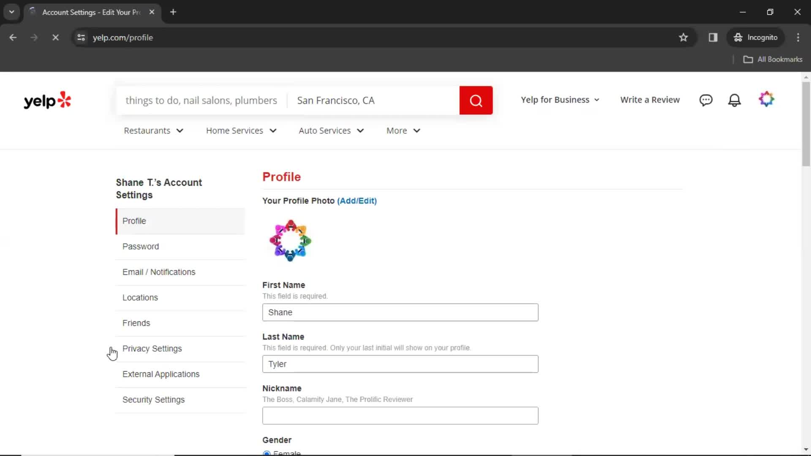Open Privacy Settings
The image size is (811, 456).
(180, 349)
